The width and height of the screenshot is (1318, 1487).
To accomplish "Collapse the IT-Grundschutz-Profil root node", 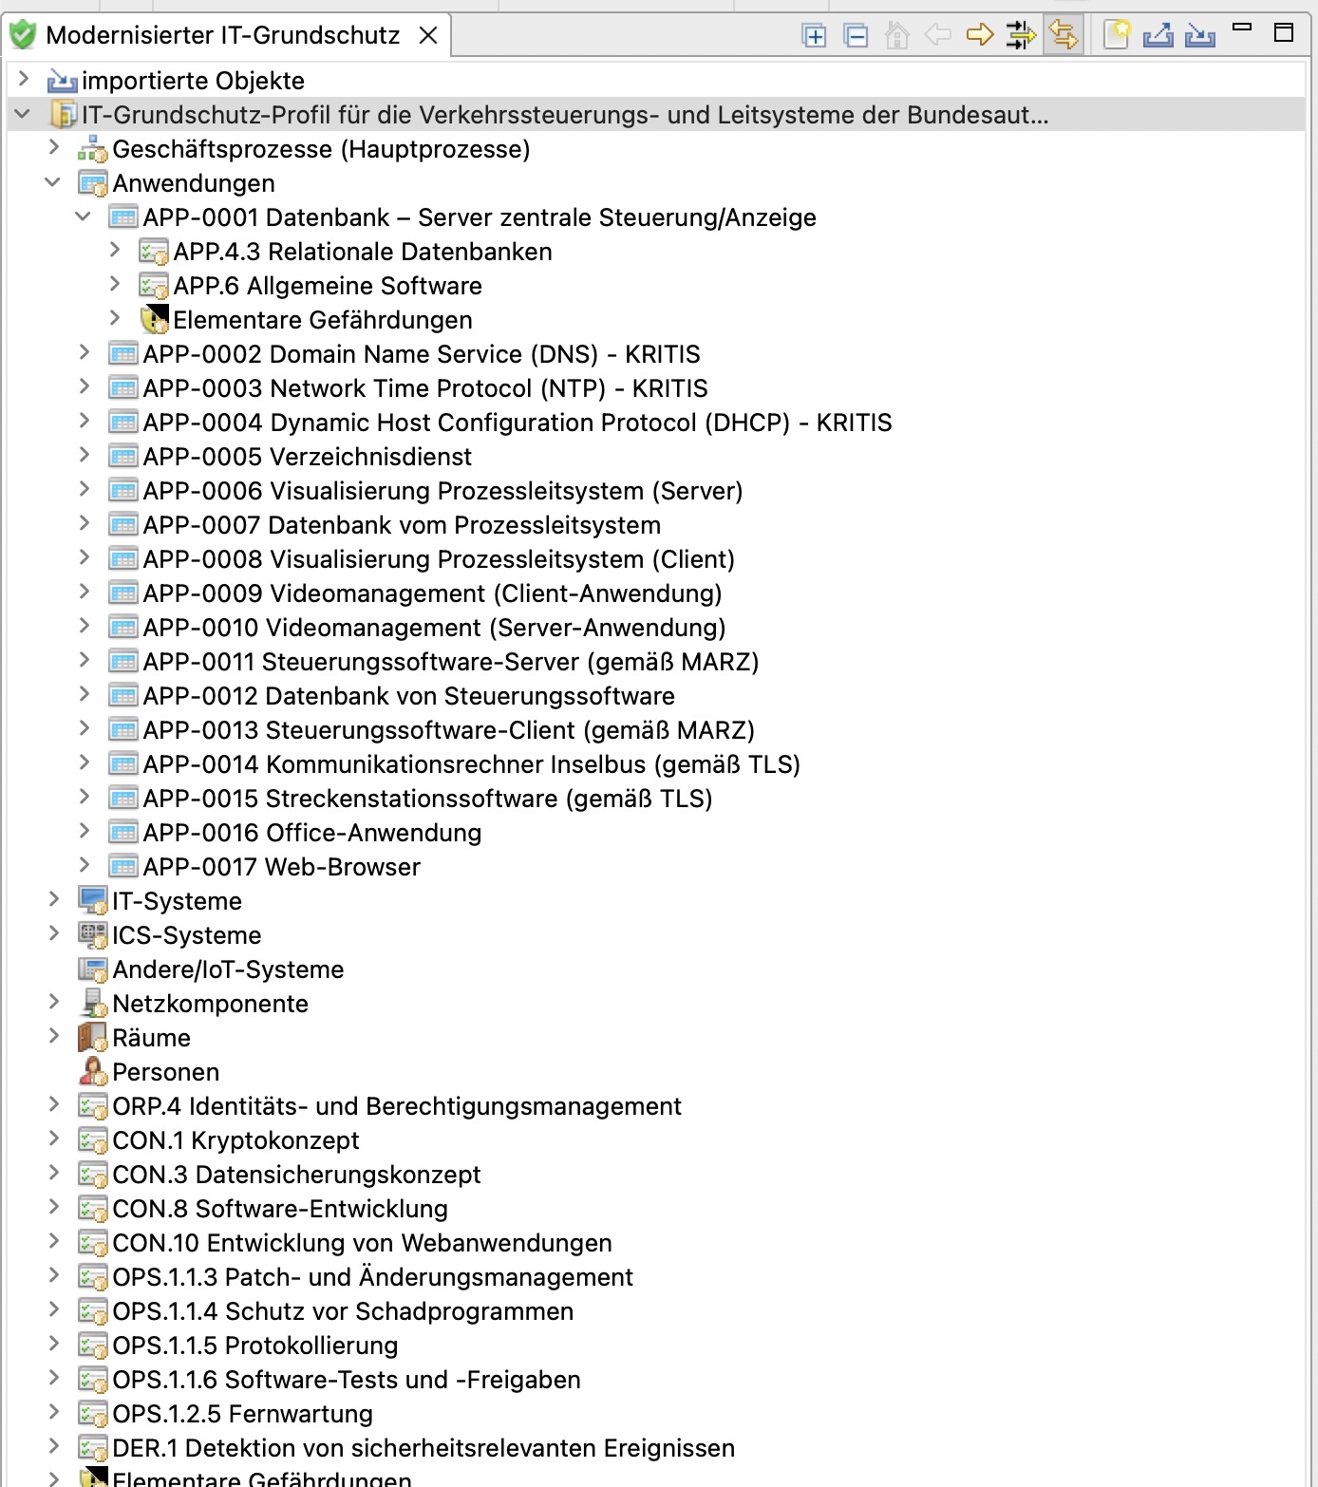I will (23, 114).
